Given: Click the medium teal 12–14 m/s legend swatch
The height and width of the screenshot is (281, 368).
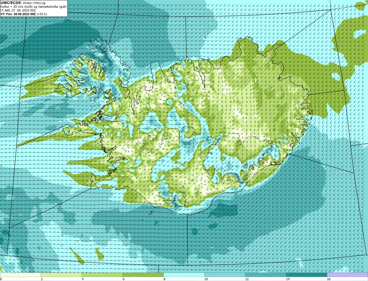Looking at the screenshot, I should point(266,275).
